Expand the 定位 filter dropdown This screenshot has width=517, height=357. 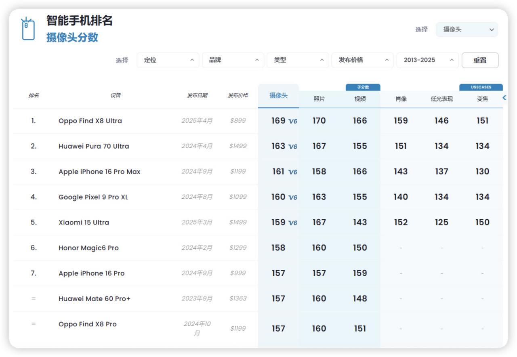[168, 60]
